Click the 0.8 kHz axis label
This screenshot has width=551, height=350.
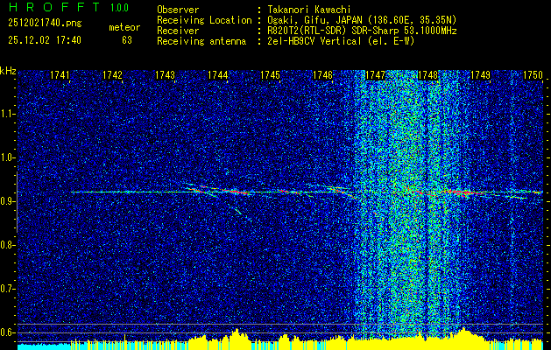click(x=7, y=245)
